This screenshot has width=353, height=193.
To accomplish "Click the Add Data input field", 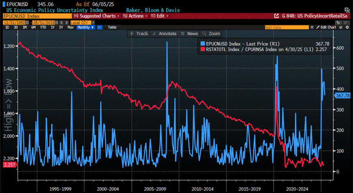I will tap(287, 27).
